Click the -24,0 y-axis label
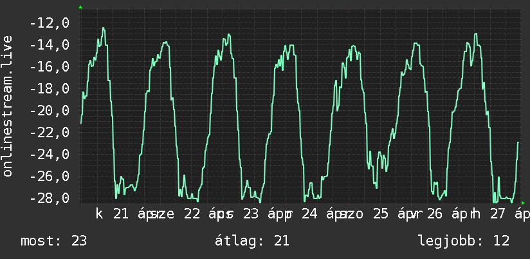The image size is (530, 259). coord(50,155)
